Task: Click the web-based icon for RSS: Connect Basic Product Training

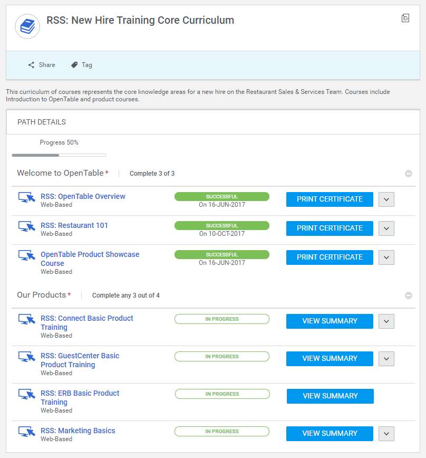Action: [26, 319]
